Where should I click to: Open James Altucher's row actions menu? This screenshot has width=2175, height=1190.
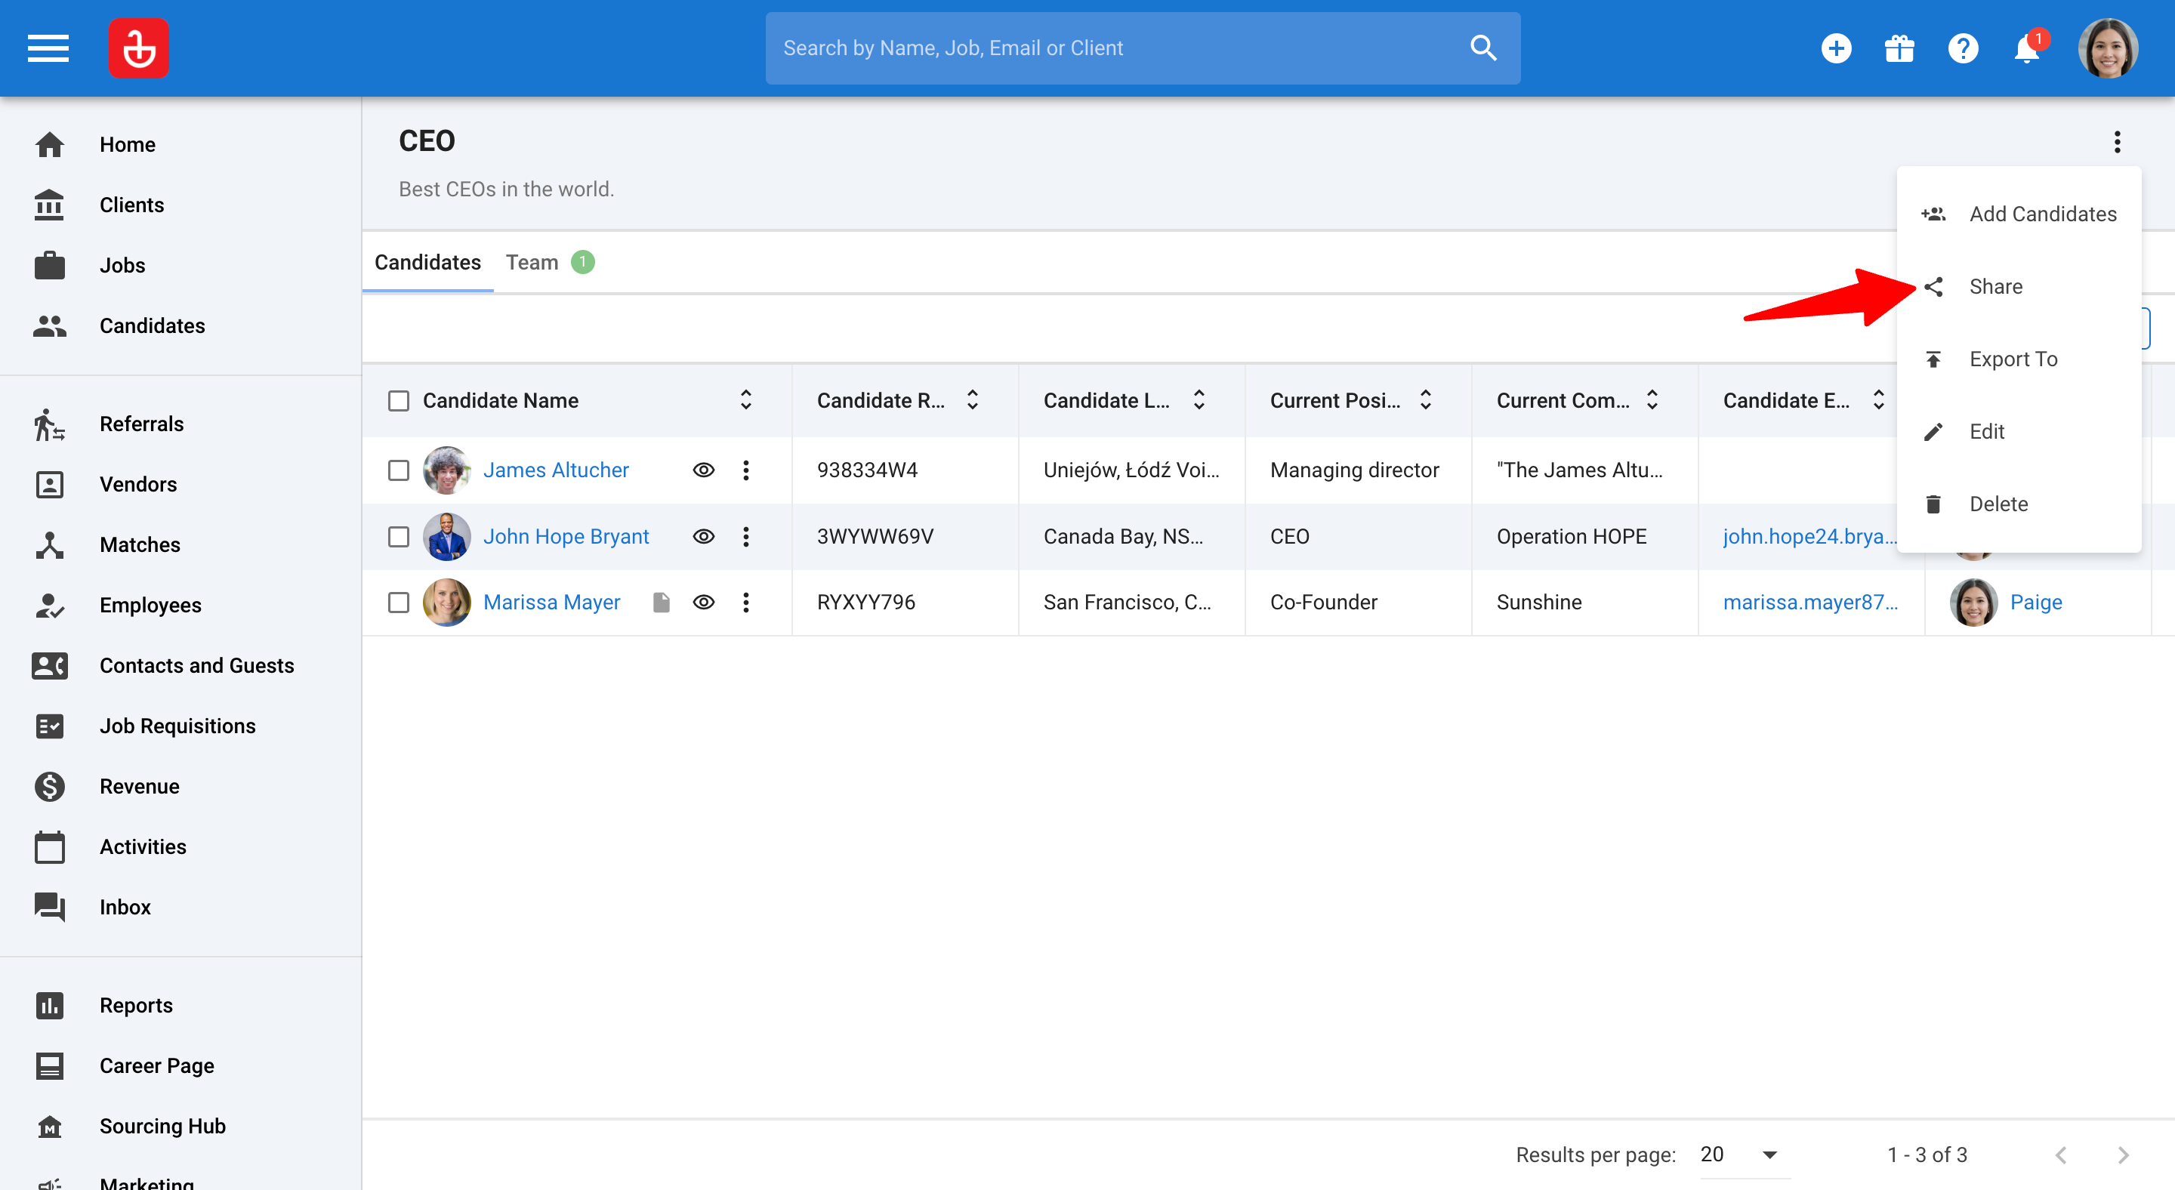(745, 470)
